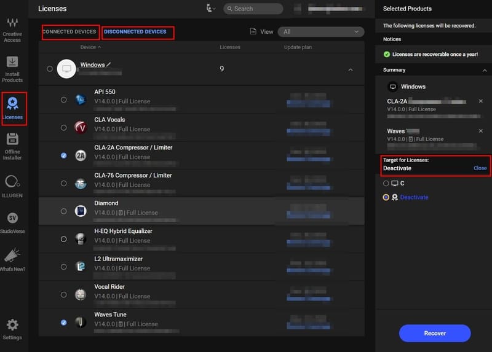Image resolution: width=492 pixels, height=352 pixels.
Task: Click the CLA-2A plugin icon
Action: coord(81,155)
